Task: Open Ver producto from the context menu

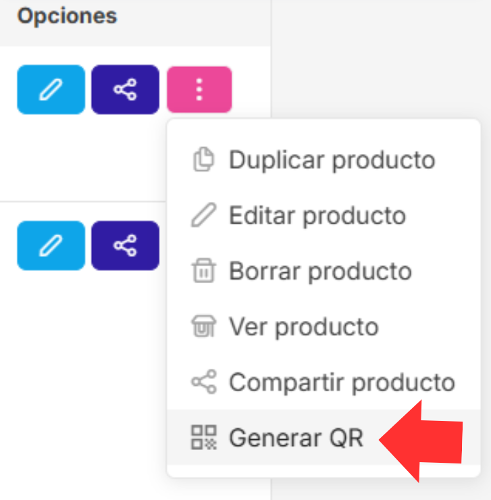Action: coord(304,326)
